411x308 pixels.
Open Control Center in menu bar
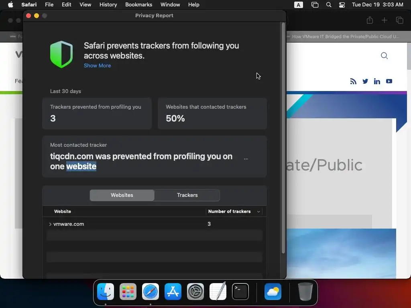click(342, 5)
